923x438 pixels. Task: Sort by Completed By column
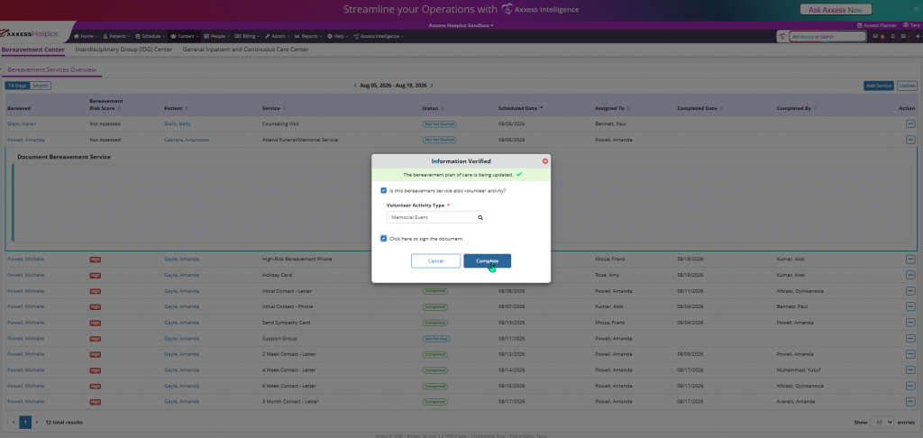click(x=797, y=108)
